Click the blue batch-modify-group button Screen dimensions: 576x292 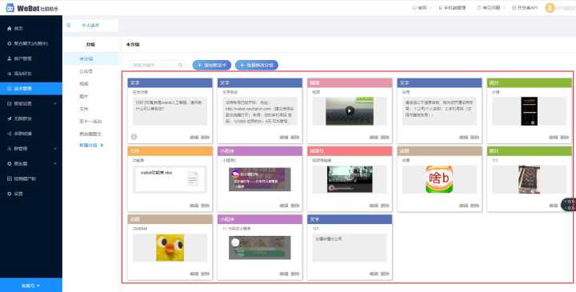[x=257, y=65]
